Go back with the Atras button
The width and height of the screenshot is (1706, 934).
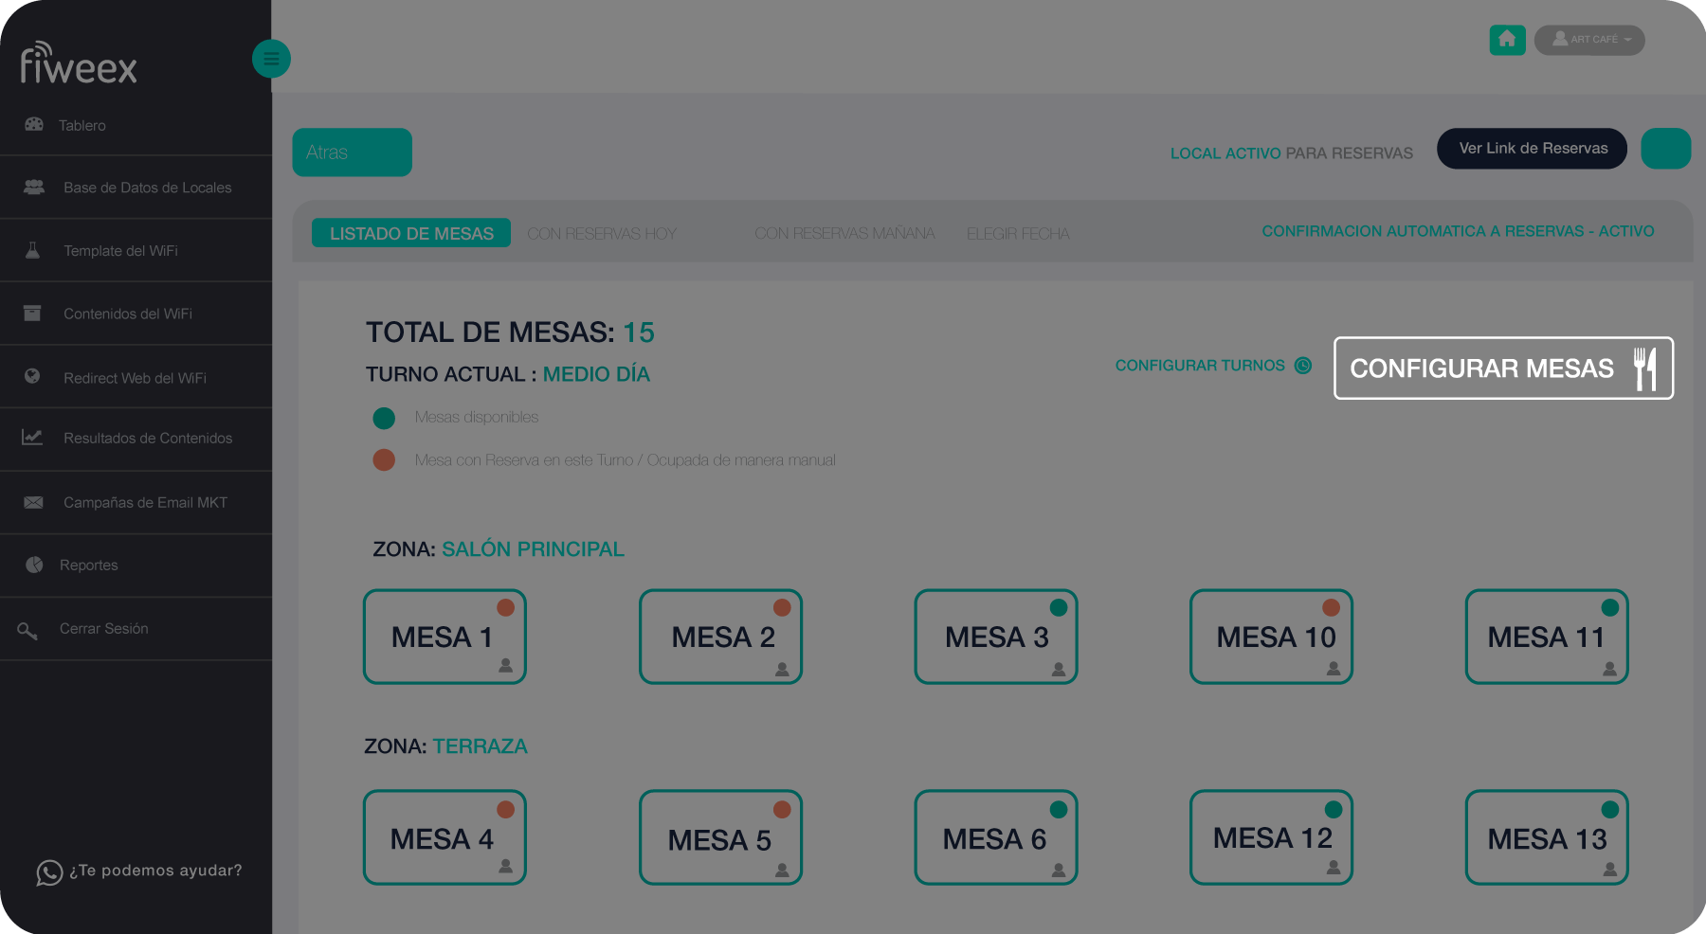click(x=352, y=153)
